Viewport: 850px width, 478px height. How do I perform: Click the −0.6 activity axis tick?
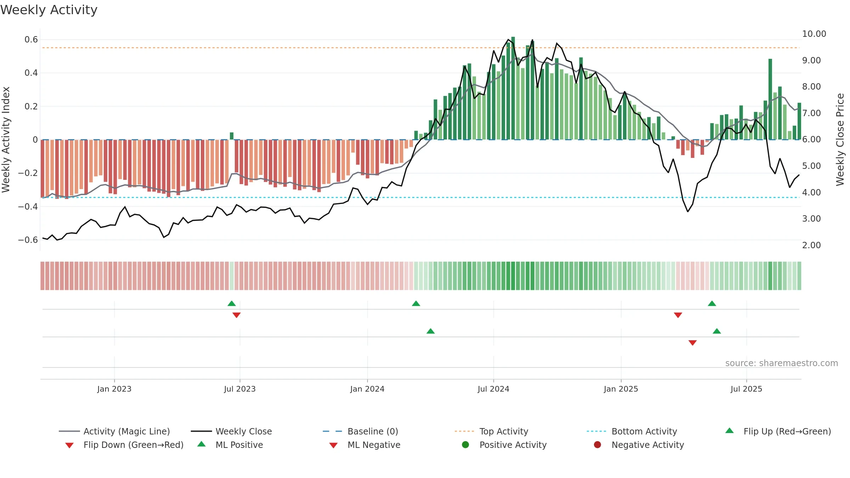[x=28, y=240]
